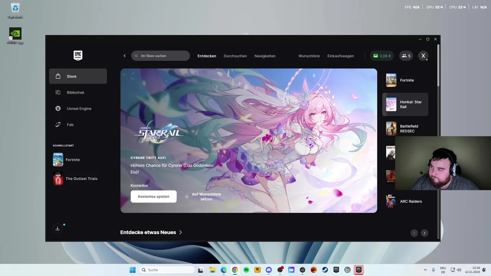Expand 'Entdecke etwas Neues' heading chevron
Viewport: 491px width, 276px height.
[x=181, y=232]
